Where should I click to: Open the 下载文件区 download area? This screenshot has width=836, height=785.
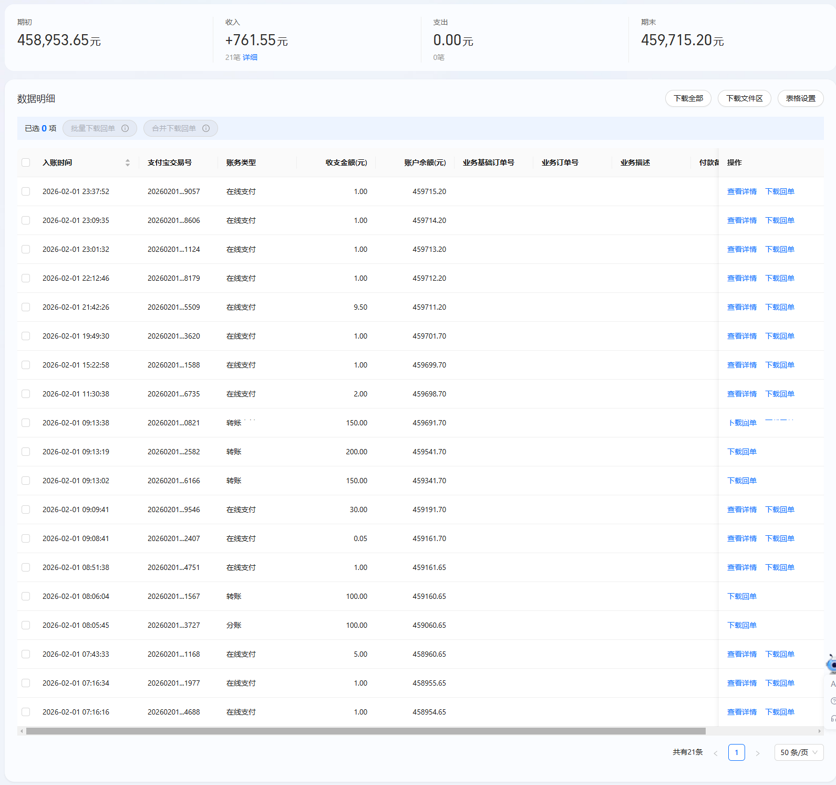click(x=744, y=98)
